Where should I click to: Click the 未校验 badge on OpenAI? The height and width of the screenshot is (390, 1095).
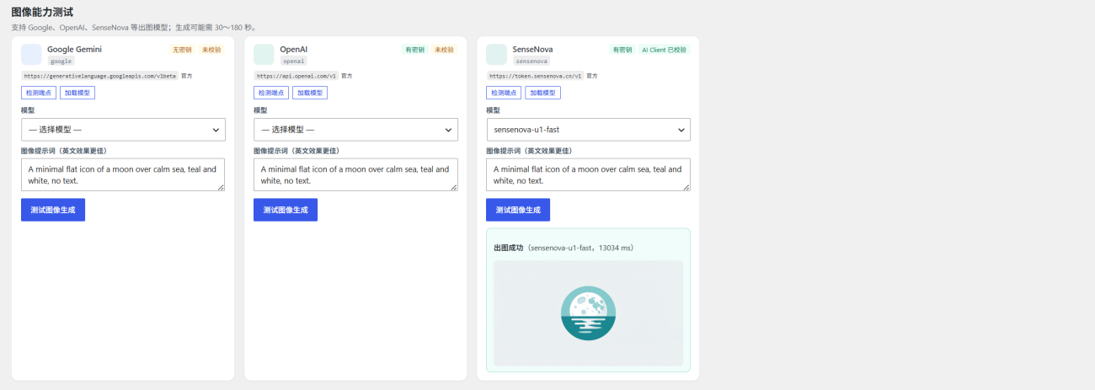(x=444, y=50)
